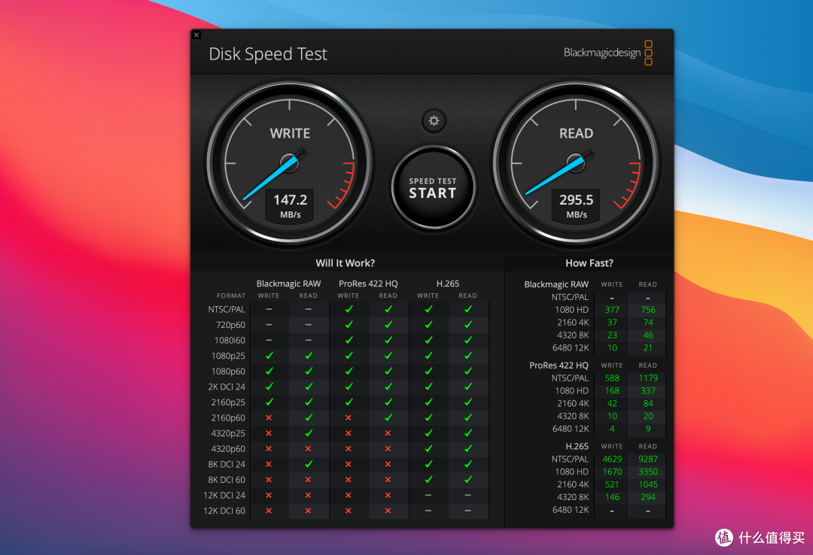
Task: Click Blackmagic RAW 6480 12K read value 21
Action: pos(648,347)
